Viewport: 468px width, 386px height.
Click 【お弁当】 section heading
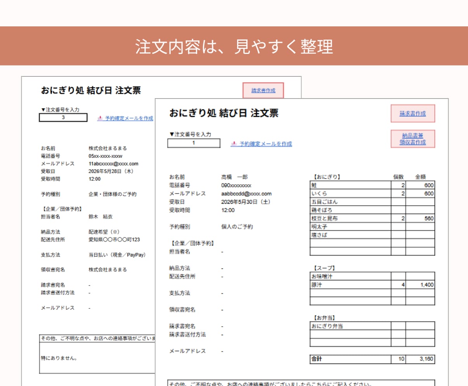[x=324, y=318]
